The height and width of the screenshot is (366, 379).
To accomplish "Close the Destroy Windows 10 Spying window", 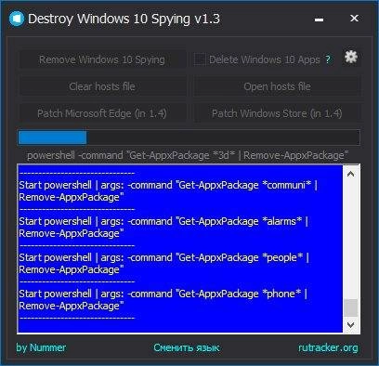I will point(354,19).
